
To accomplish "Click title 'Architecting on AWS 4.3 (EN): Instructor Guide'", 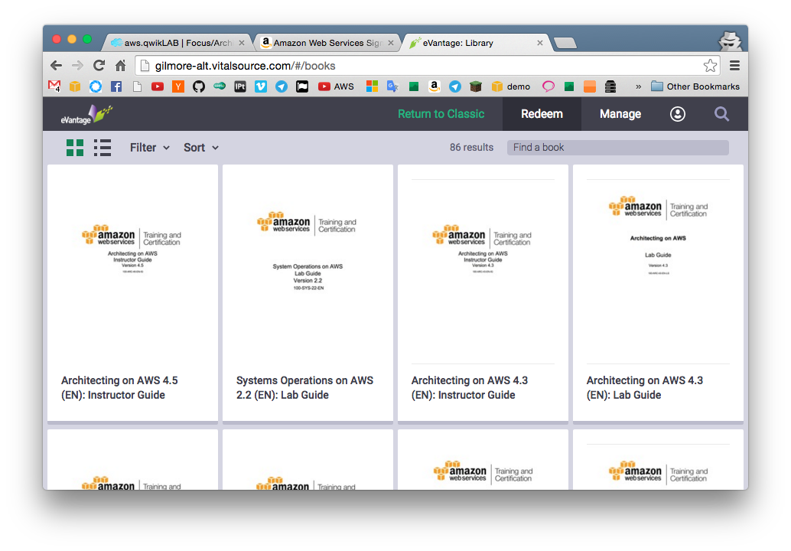I will coord(470,387).
